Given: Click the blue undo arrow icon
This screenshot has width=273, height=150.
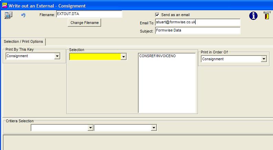Looking at the screenshot, I should coord(23,15).
